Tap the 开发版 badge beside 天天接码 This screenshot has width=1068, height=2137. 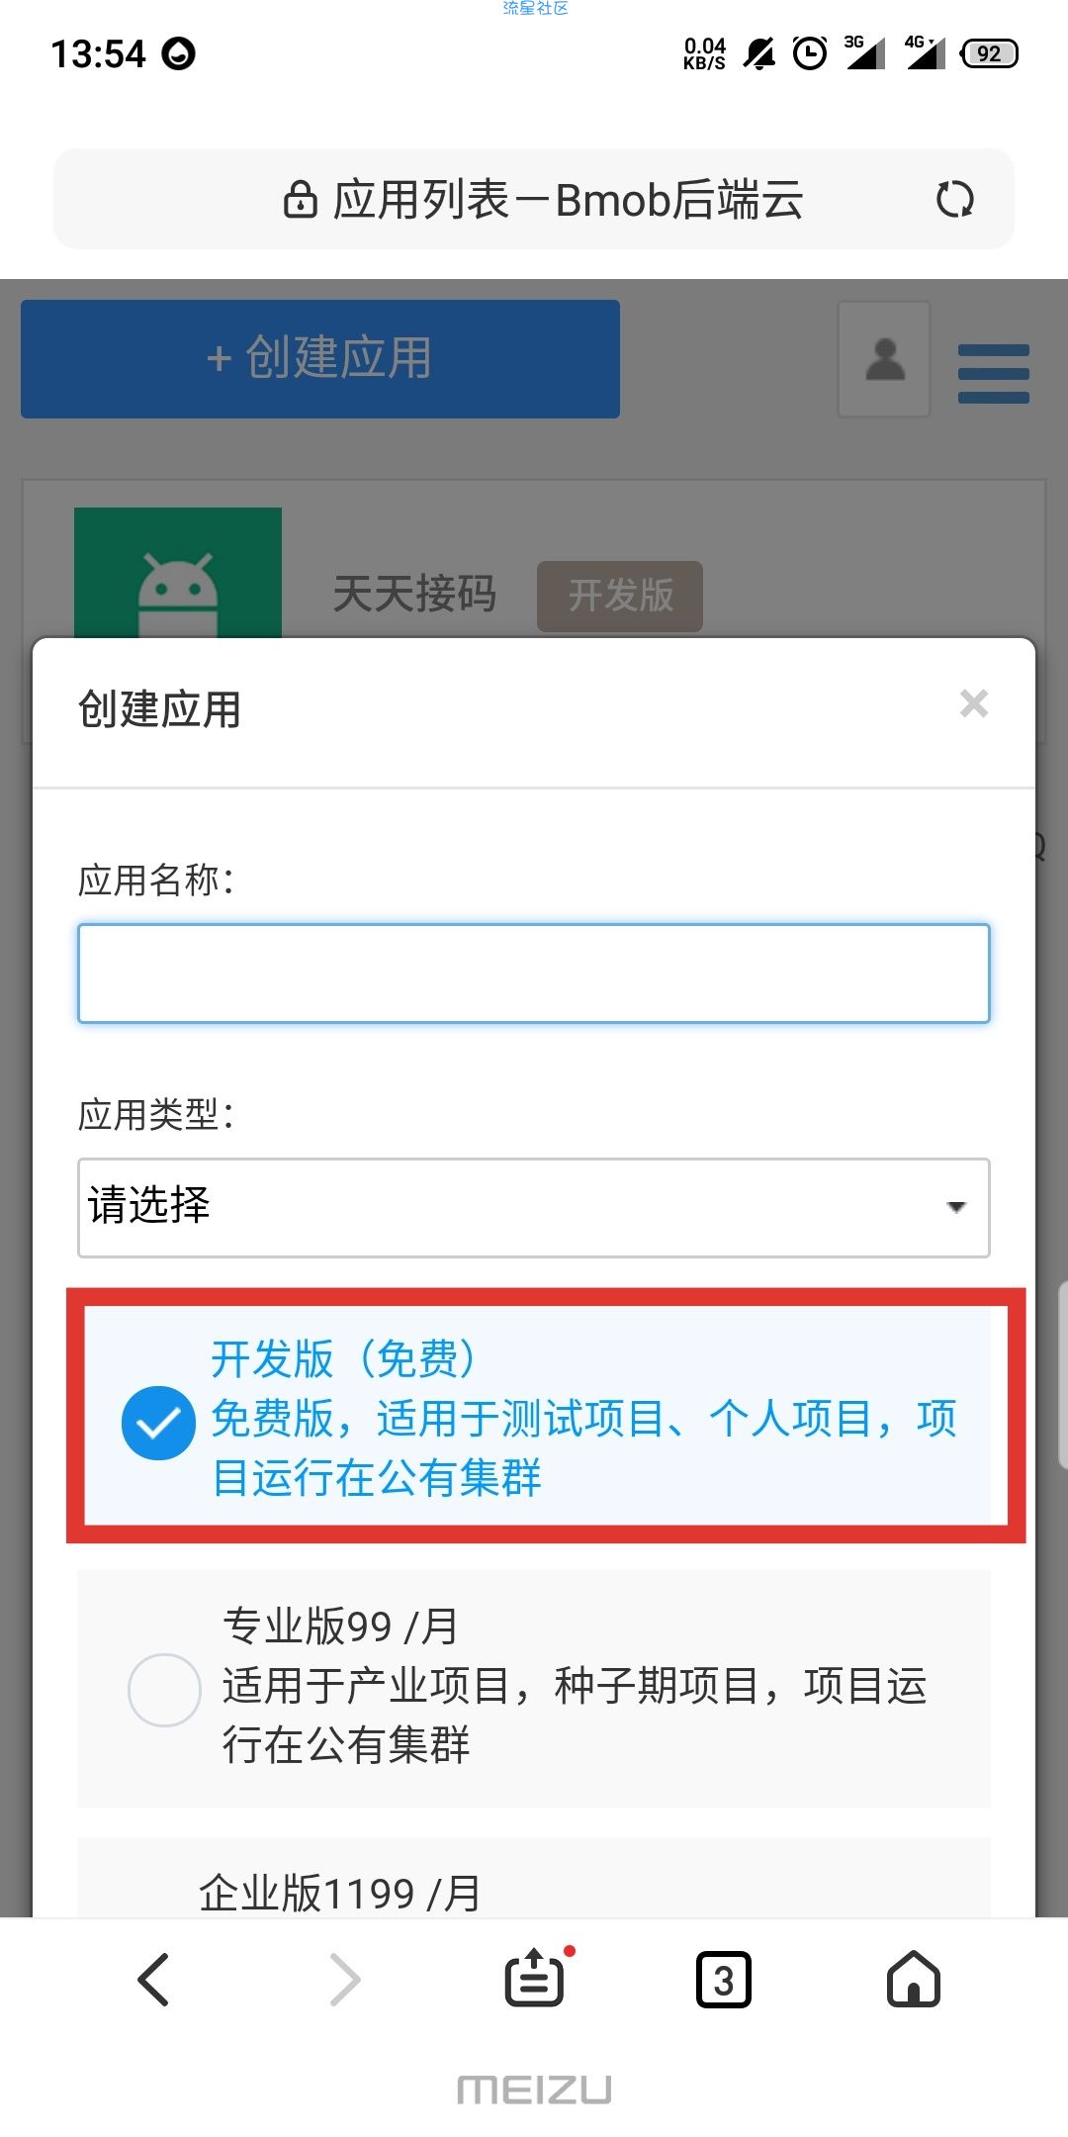pos(620,596)
